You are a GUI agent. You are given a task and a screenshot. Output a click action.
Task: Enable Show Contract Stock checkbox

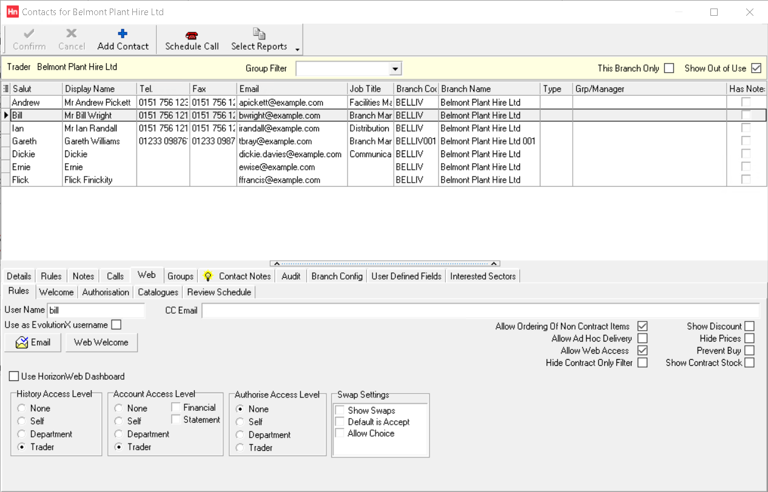coord(750,363)
